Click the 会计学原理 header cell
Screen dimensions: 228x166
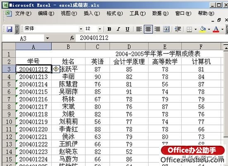(x=129, y=61)
